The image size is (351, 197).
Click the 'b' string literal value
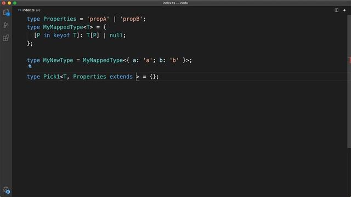pyautogui.click(x=174, y=60)
